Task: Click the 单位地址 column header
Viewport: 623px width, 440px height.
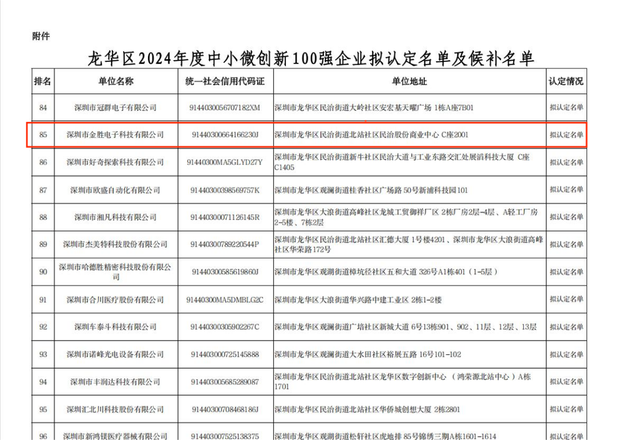Action: (x=409, y=81)
